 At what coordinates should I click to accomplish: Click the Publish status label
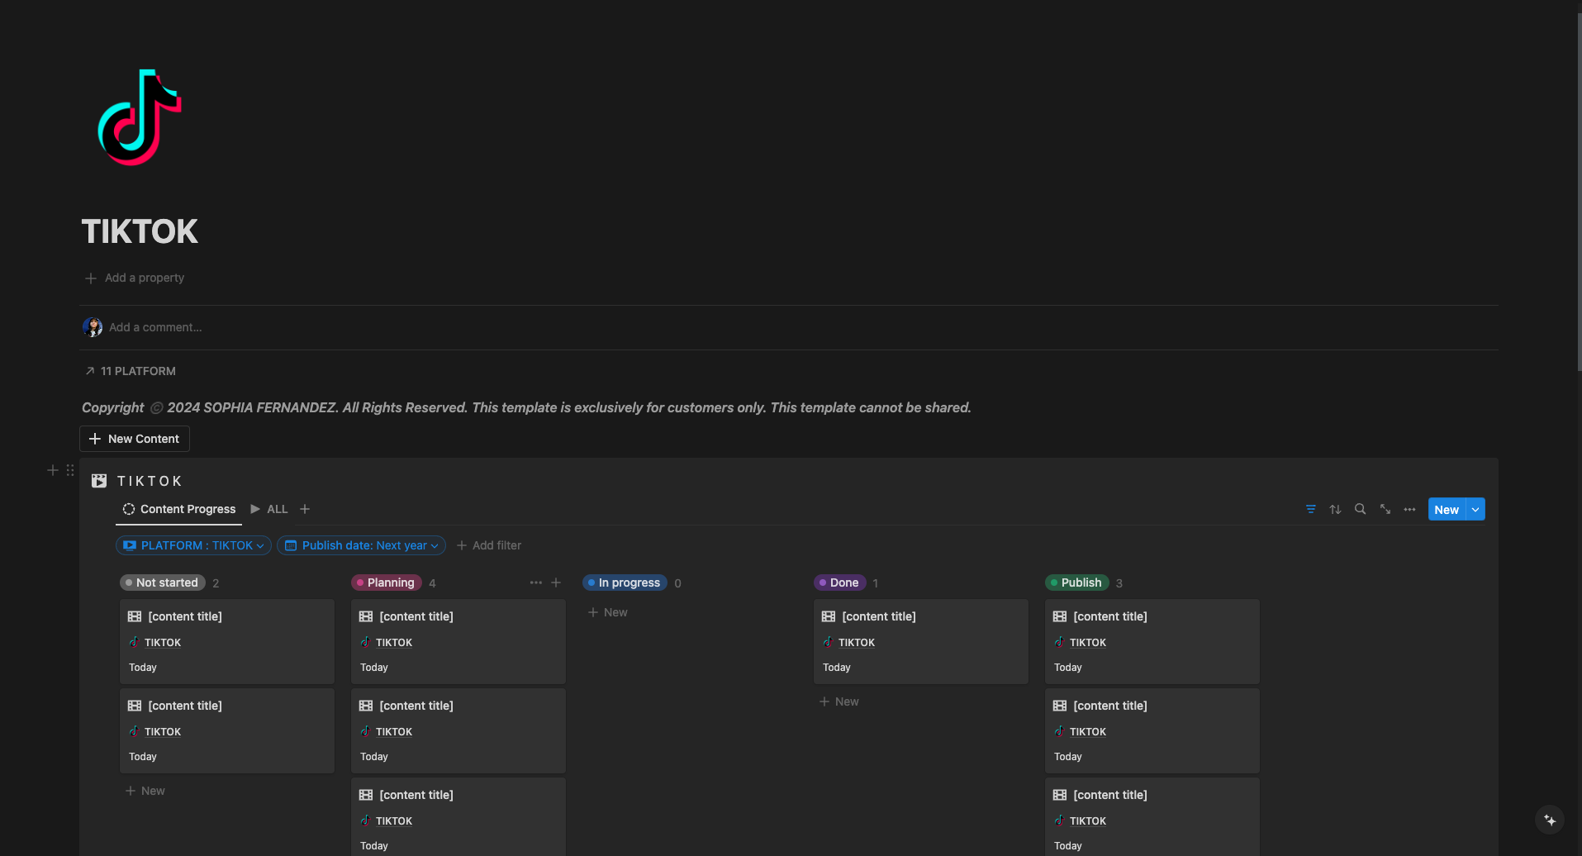[x=1077, y=583]
